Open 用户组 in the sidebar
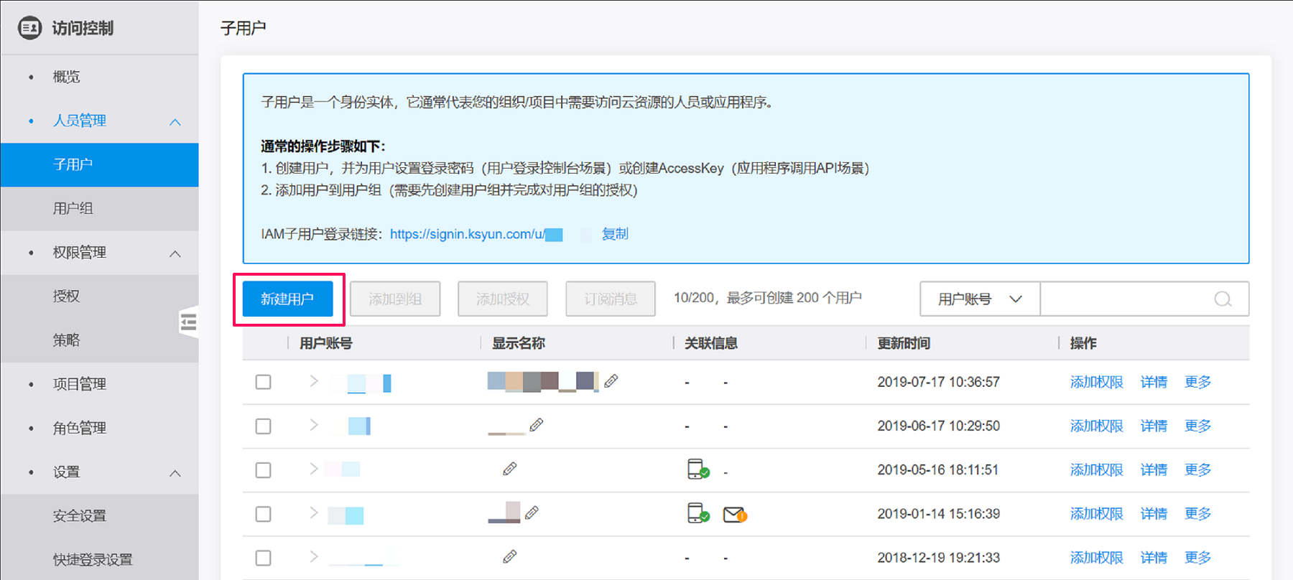This screenshot has height=580, width=1293. point(99,209)
